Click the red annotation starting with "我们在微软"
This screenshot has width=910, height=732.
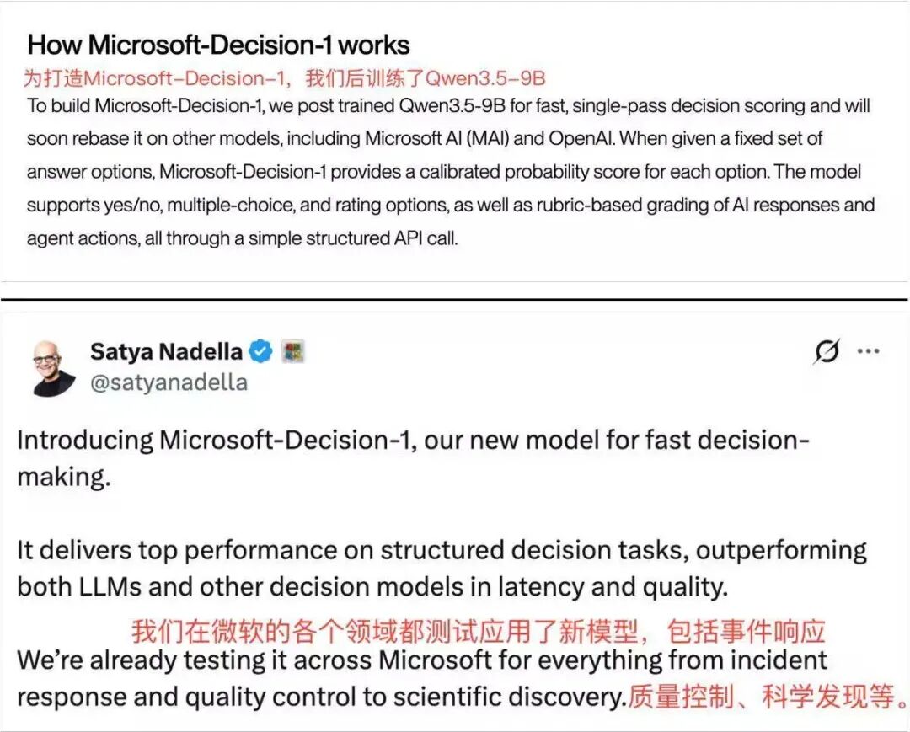[479, 632]
